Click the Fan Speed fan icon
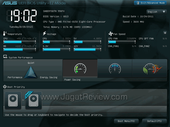 coord(111,34)
